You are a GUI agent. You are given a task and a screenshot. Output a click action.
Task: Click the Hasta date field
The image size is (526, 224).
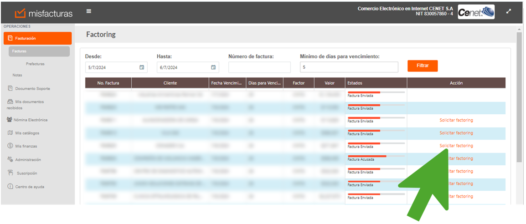coord(188,67)
